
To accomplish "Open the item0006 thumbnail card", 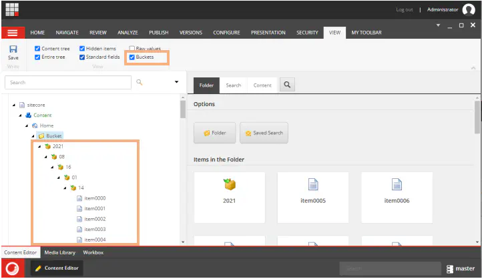I will click(397, 198).
